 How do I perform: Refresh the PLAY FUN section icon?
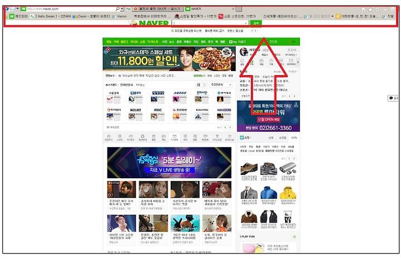(x=295, y=237)
